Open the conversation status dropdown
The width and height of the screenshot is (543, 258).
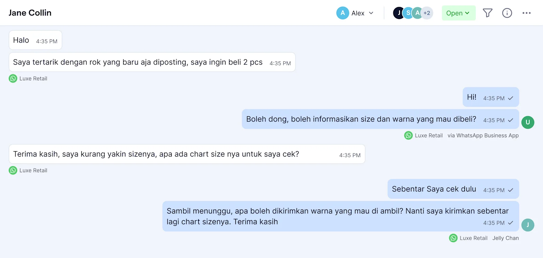coord(467,13)
